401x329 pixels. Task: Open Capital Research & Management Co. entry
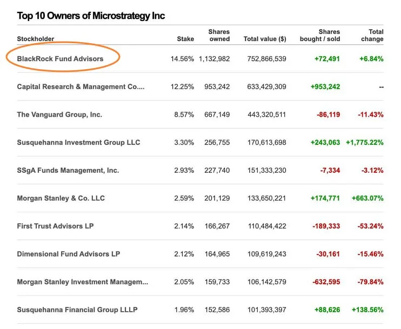tap(81, 86)
